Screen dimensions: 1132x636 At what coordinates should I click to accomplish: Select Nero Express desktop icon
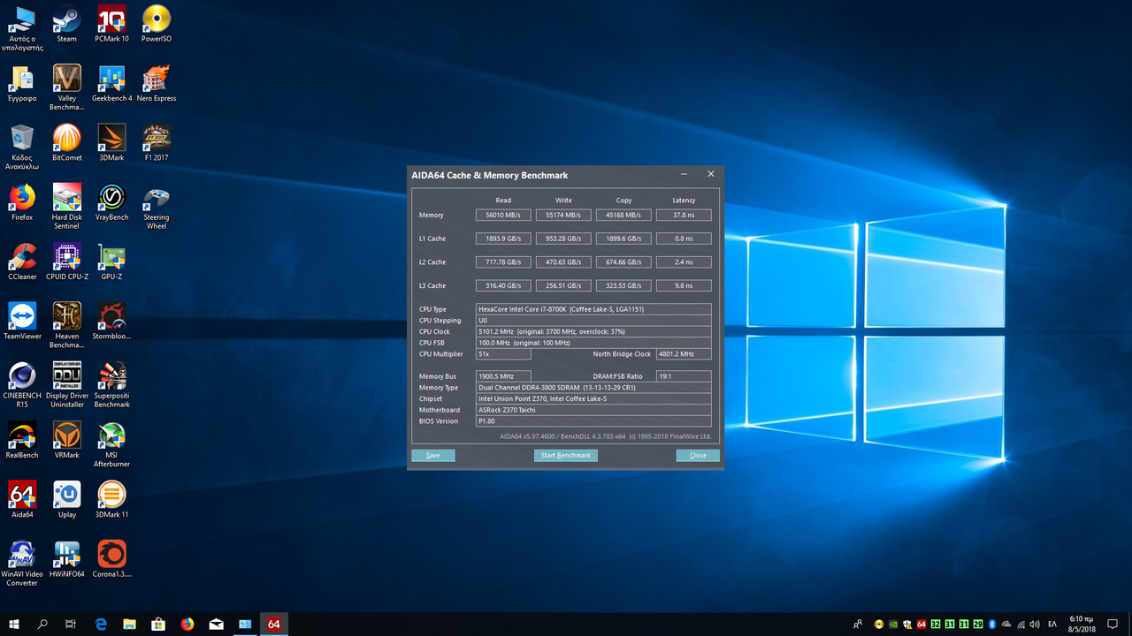157,83
